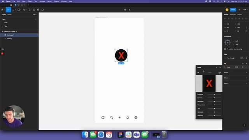The width and height of the screenshot is (249, 140).
Task: Adjust the Saturation slider
Action: coord(214,101)
